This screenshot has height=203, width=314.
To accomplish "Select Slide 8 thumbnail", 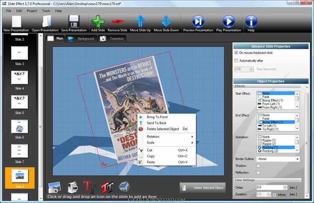I will coord(20,176).
